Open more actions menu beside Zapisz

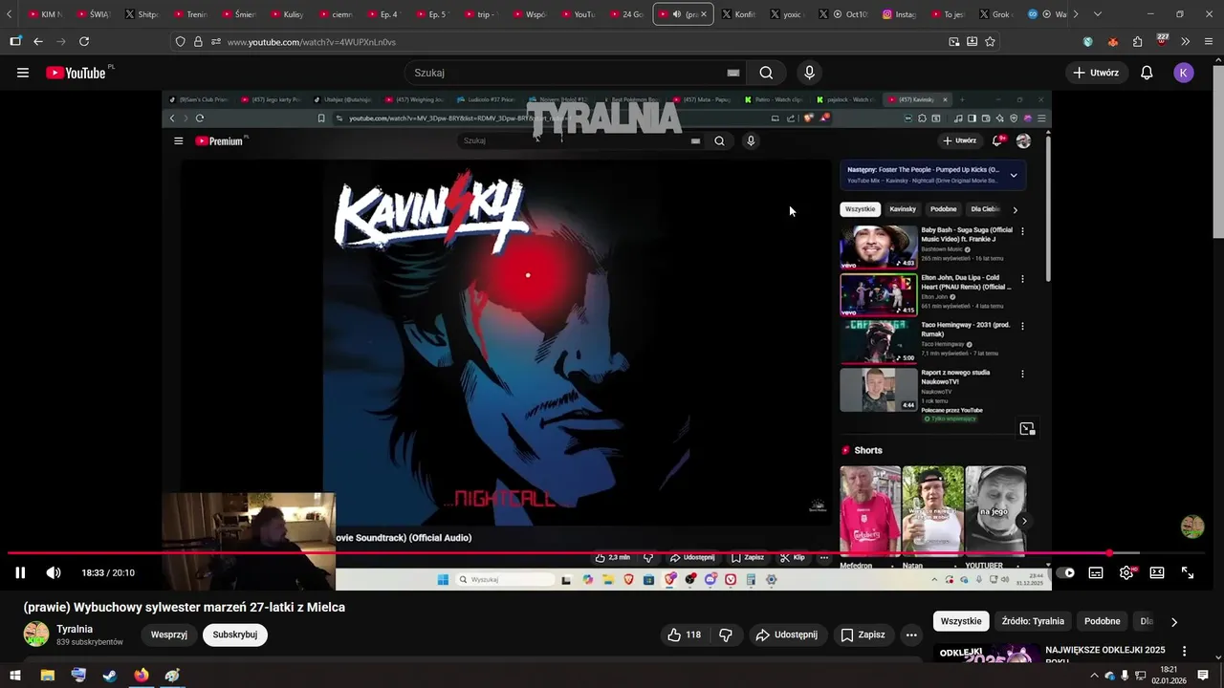(x=911, y=634)
